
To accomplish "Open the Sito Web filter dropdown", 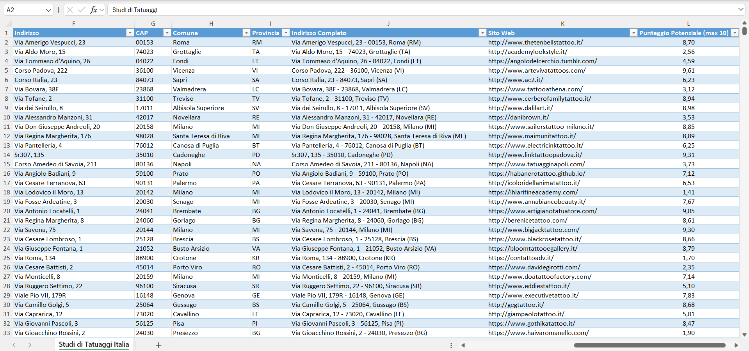I will click(633, 33).
